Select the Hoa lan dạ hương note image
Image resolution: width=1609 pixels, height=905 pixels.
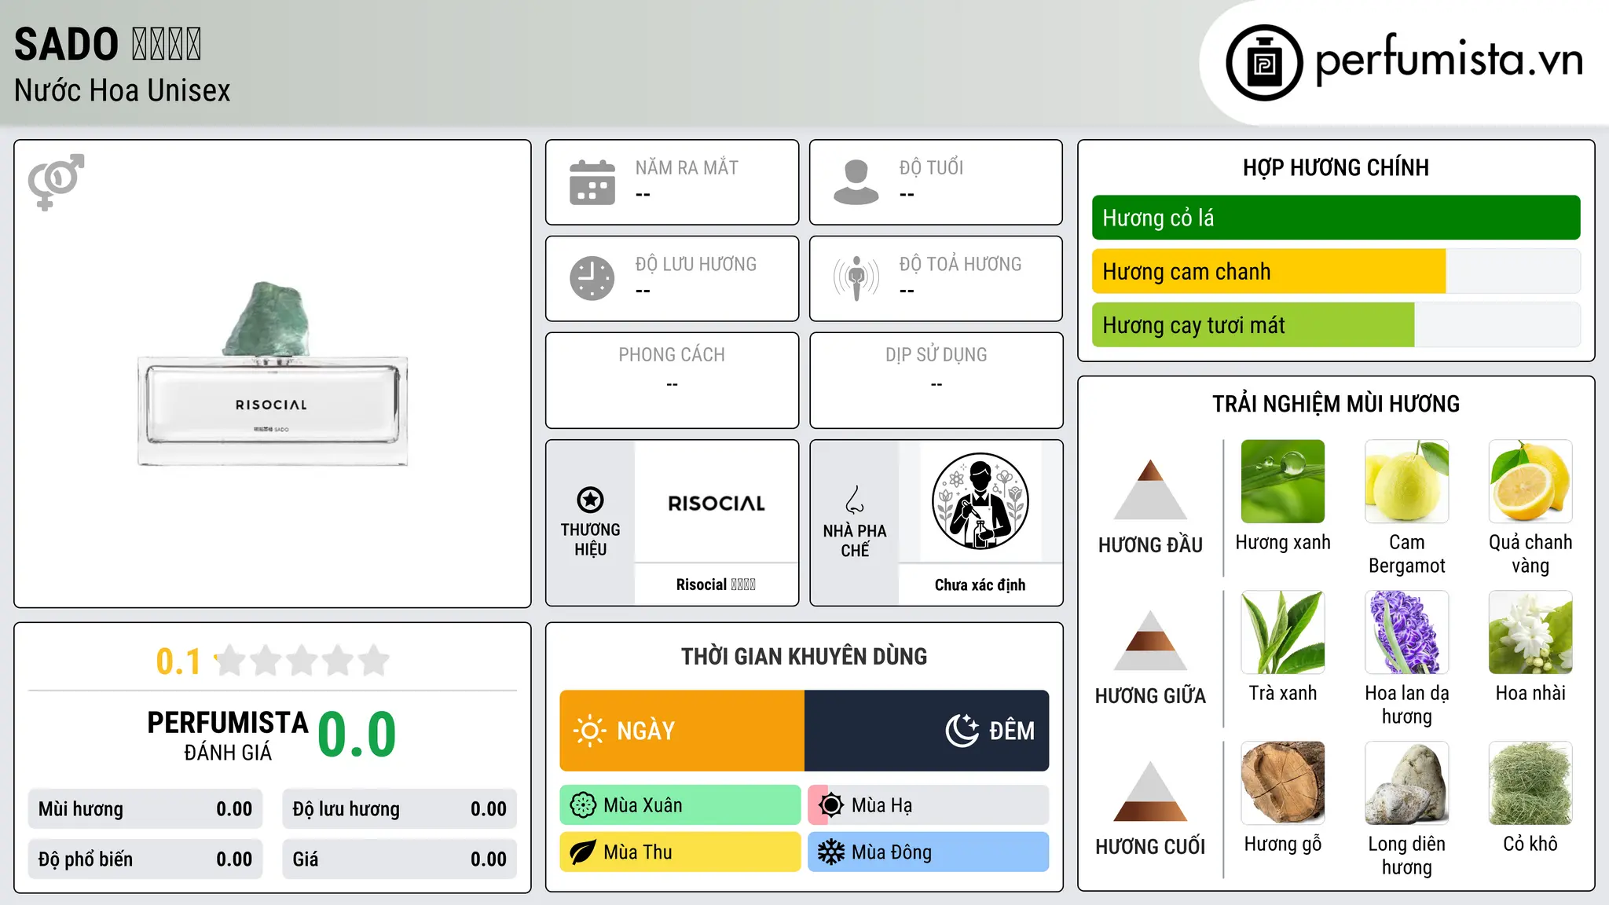(1407, 632)
